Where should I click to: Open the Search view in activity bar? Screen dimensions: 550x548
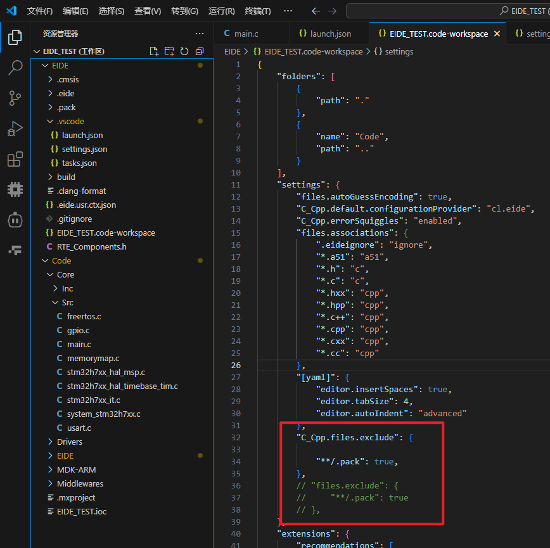coord(15,67)
